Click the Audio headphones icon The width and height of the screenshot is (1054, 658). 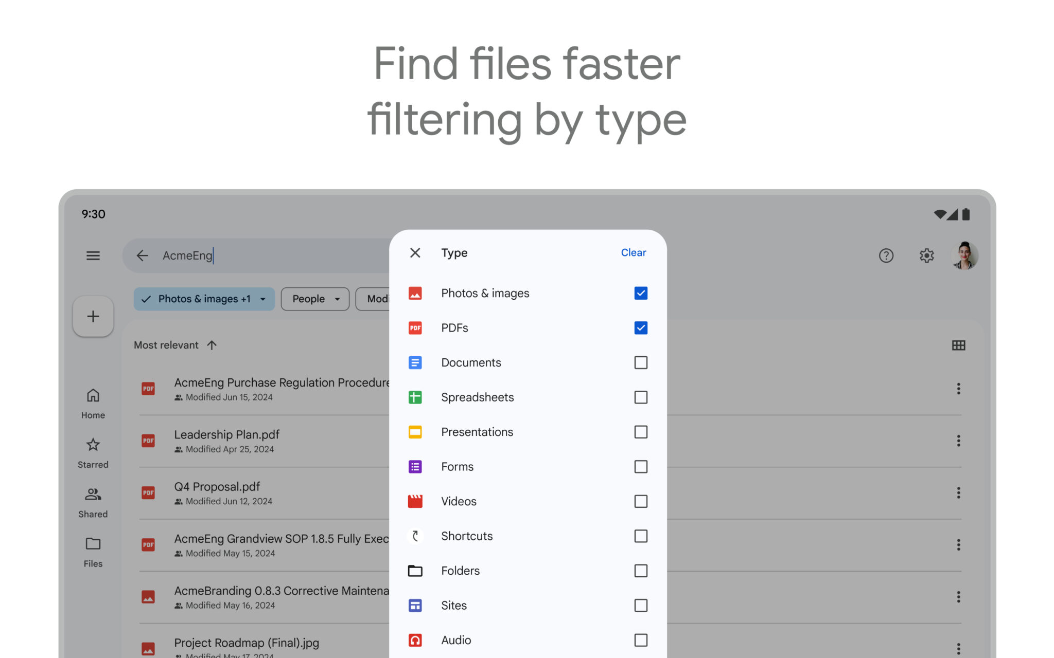[415, 640]
